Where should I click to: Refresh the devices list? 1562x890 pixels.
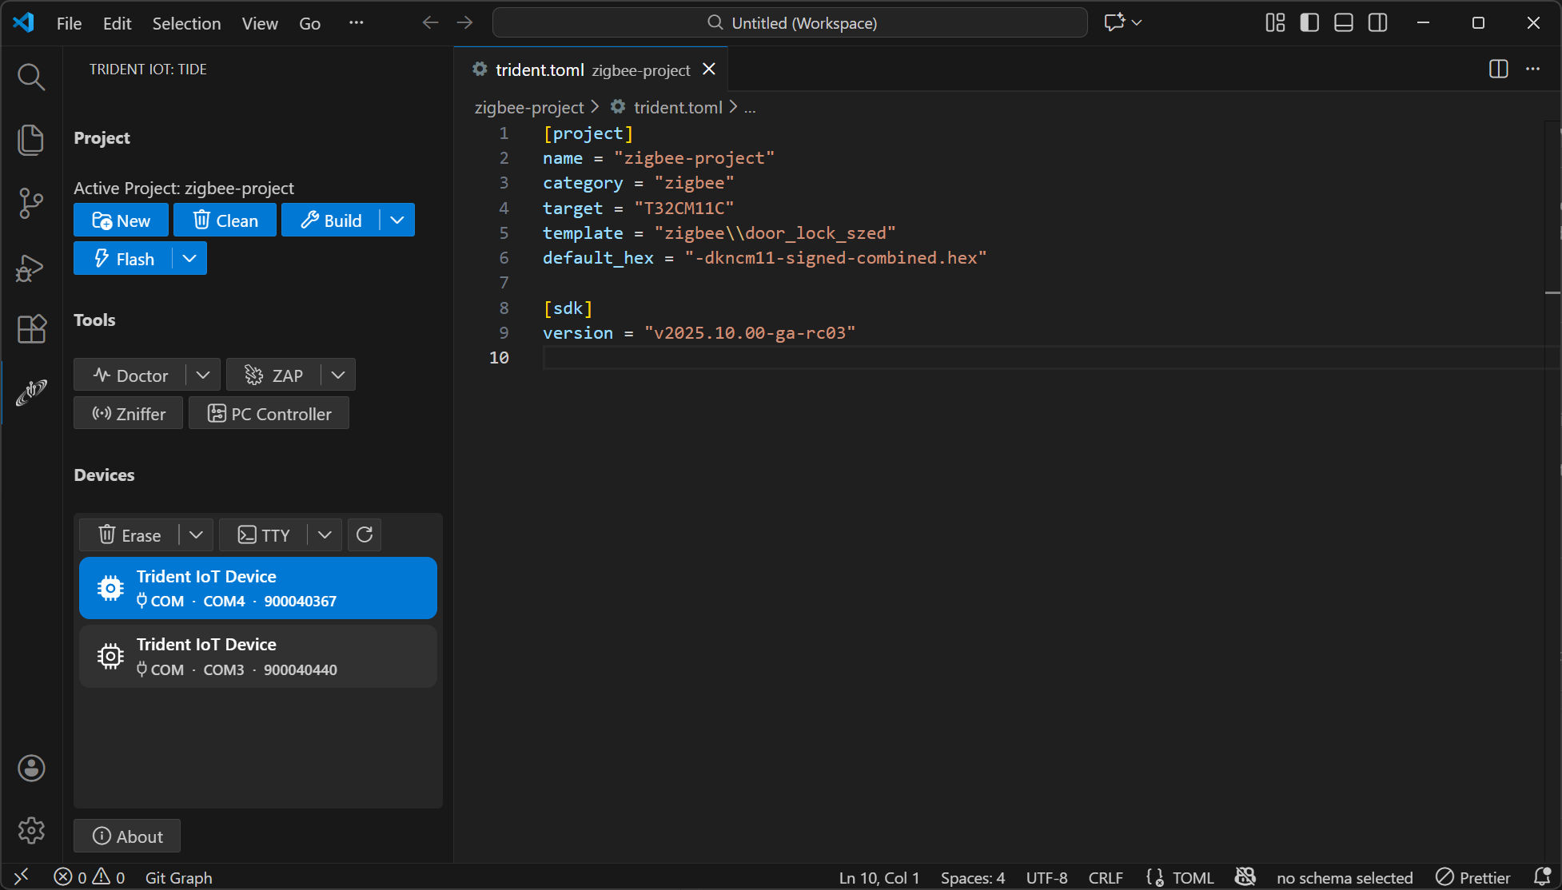(365, 534)
